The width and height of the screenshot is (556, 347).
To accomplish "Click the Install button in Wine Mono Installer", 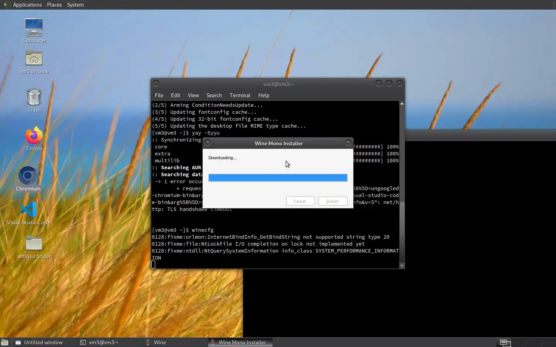I will pyautogui.click(x=333, y=201).
